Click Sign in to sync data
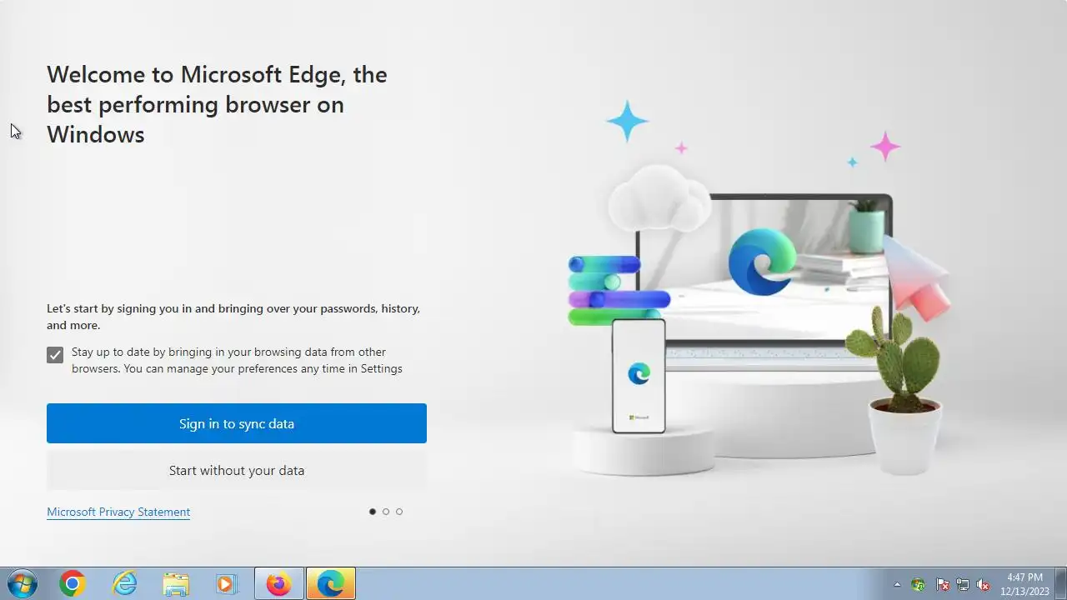1067x600 pixels. tap(237, 423)
